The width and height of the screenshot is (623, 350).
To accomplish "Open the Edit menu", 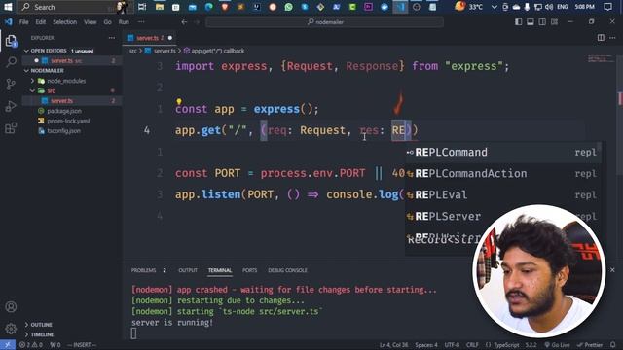I will [41, 22].
